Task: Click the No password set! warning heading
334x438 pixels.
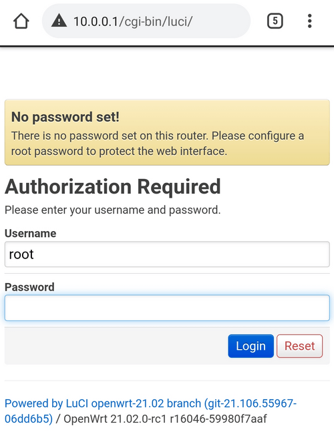Action: (65, 117)
